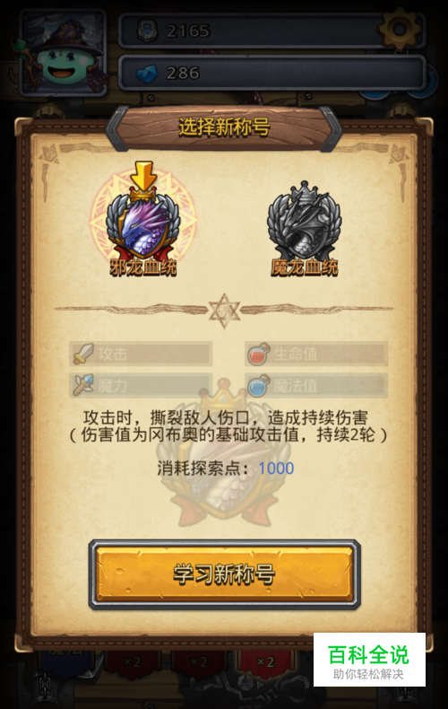Click the 魔力 crossed wand icon
The width and height of the screenshot is (448, 709).
[x=83, y=385]
